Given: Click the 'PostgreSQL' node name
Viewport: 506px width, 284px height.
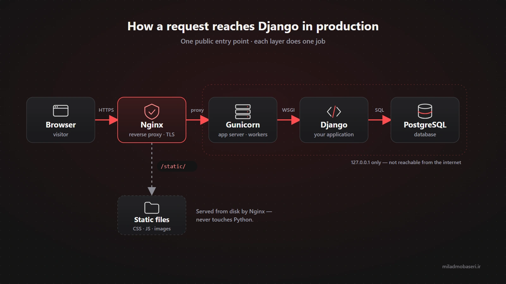Looking at the screenshot, I should (425, 125).
